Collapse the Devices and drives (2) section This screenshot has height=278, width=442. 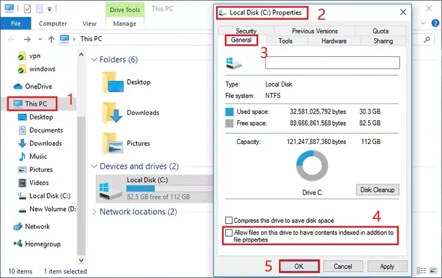(94, 166)
